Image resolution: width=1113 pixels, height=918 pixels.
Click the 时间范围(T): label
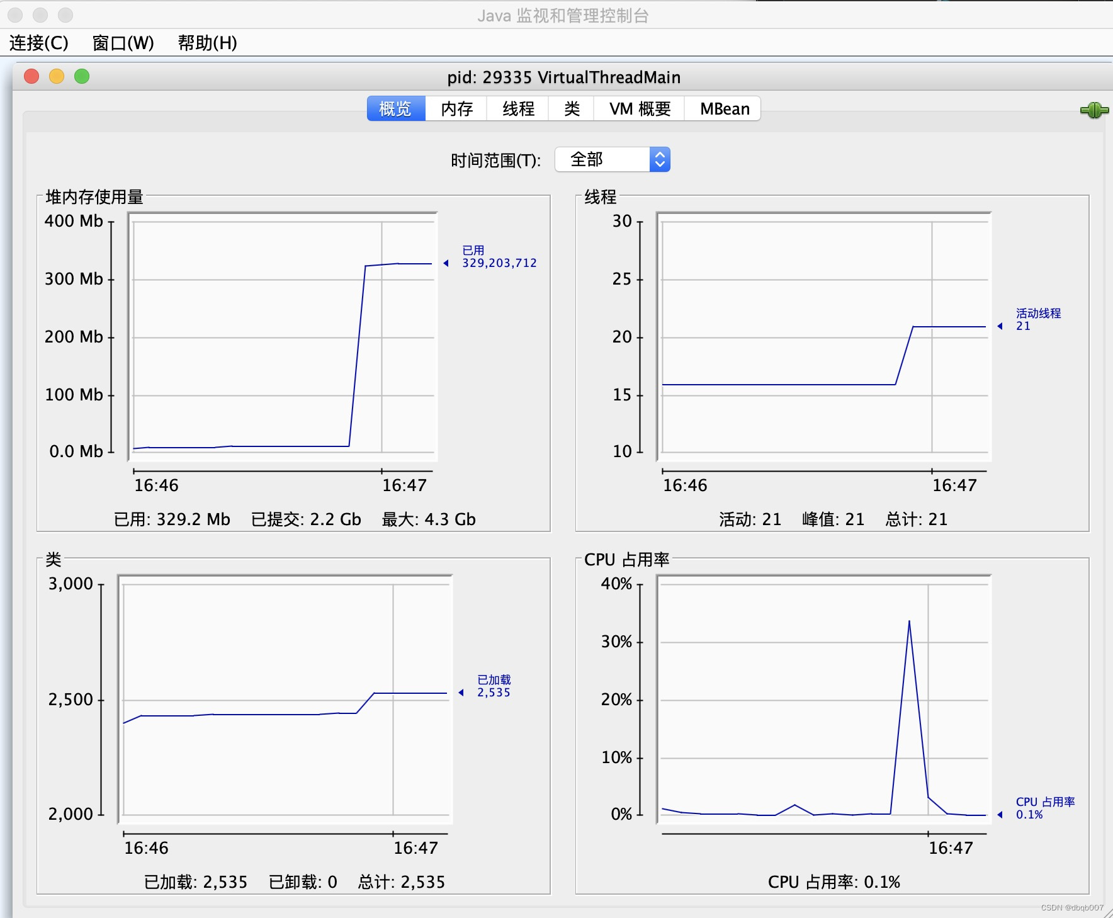[495, 161]
